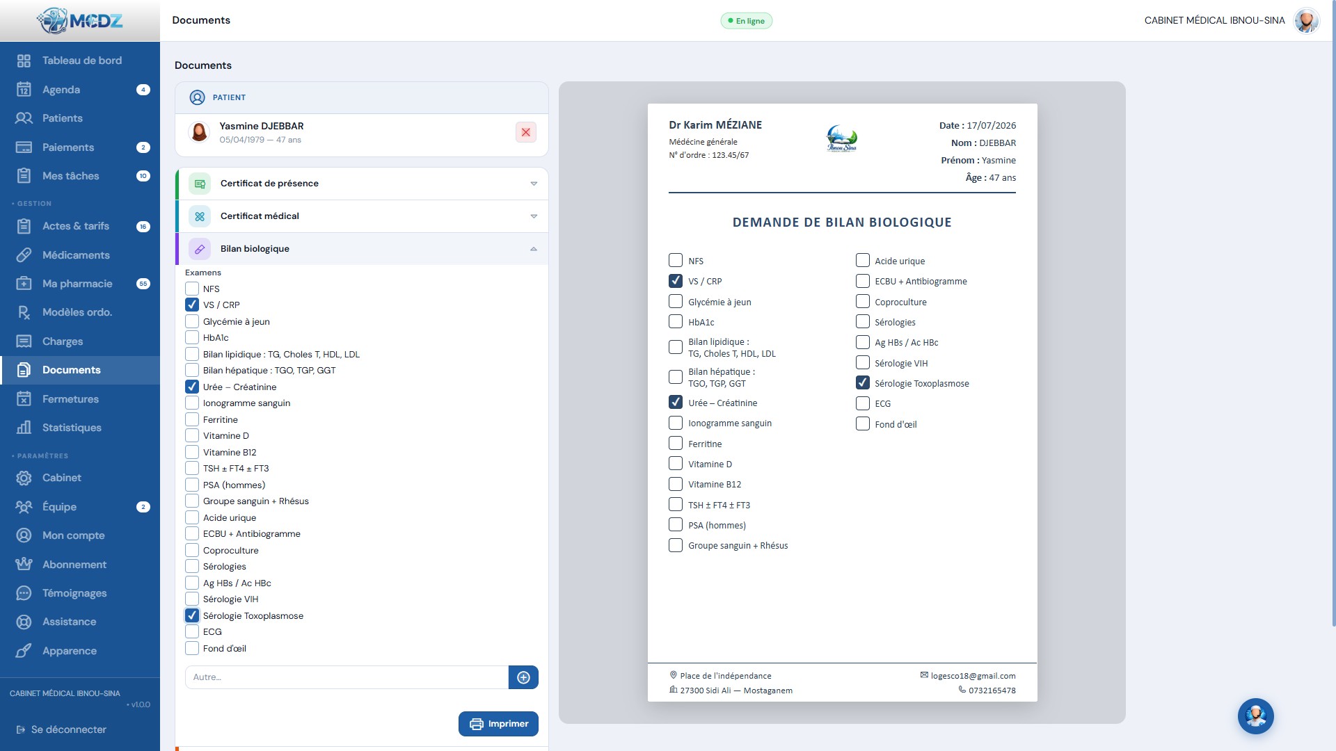Screen dimensions: 1336x751
Task: Click the Apparence brush icon
Action: point(24,651)
